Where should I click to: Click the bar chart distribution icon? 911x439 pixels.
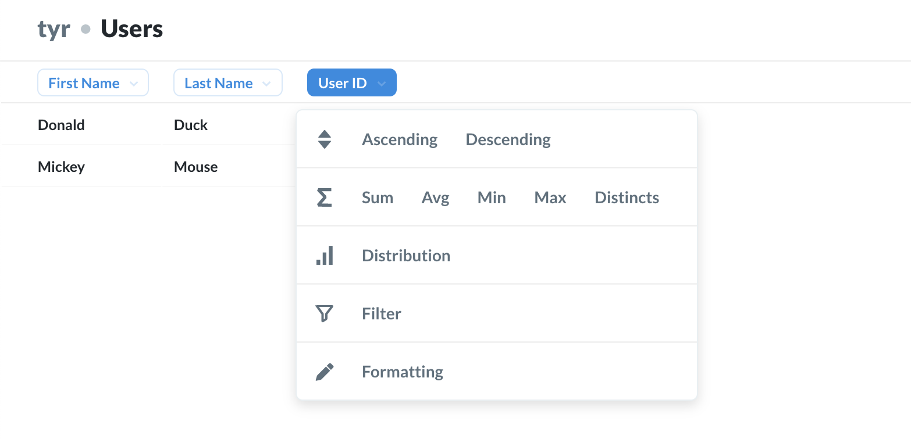(325, 256)
